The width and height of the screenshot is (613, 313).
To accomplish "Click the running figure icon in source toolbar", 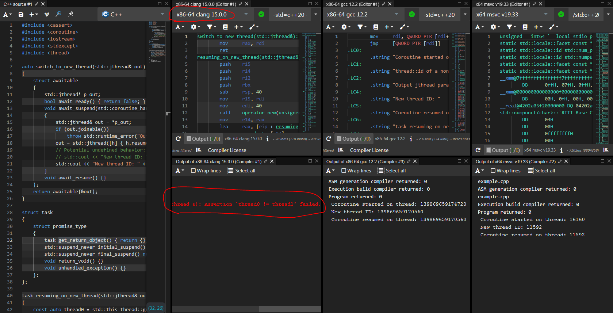I will pyautogui.click(x=71, y=14).
